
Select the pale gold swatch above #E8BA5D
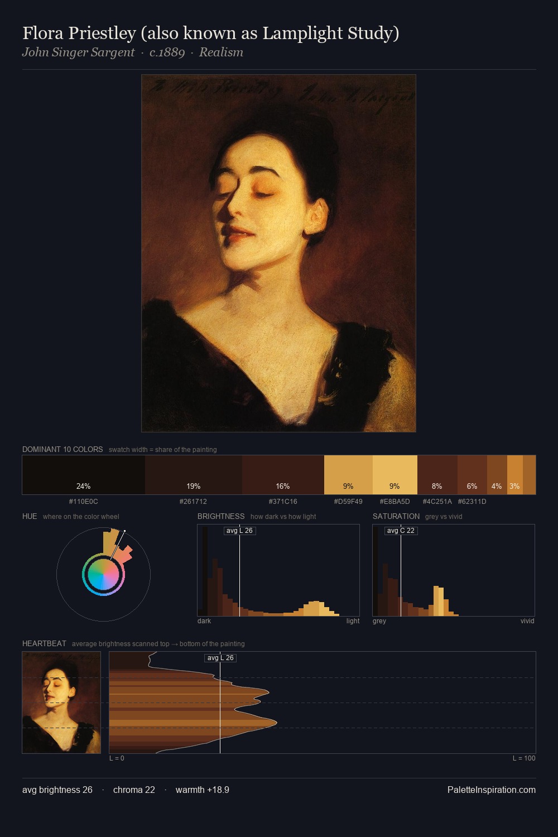point(395,475)
